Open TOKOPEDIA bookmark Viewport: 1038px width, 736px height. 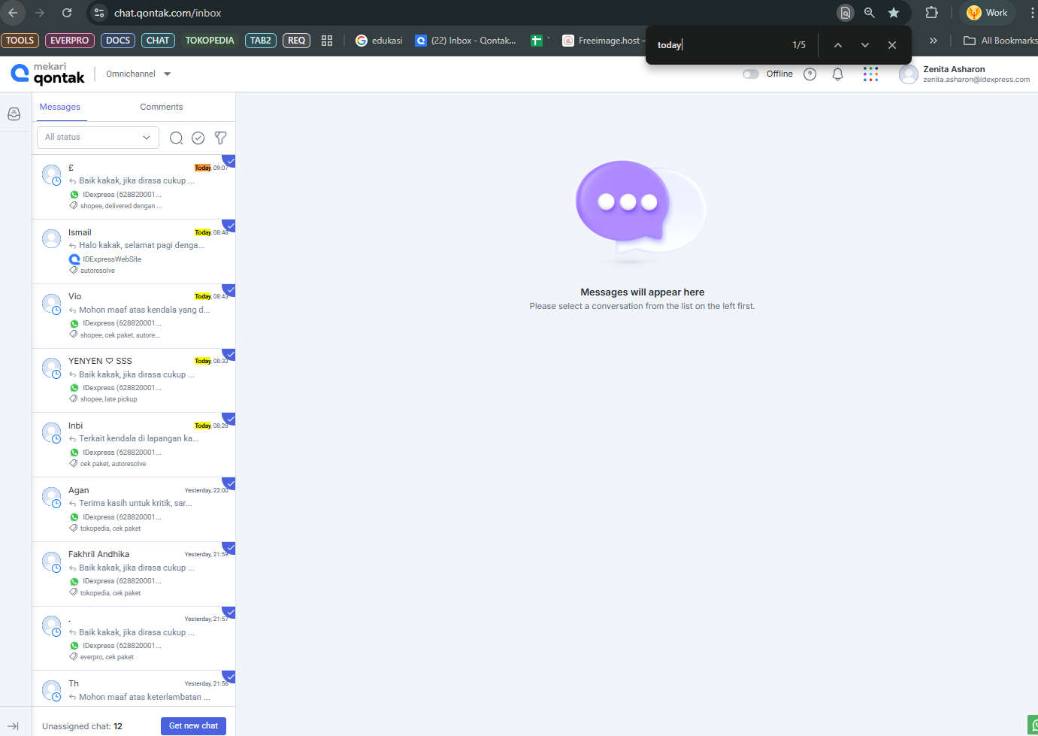pyautogui.click(x=210, y=41)
